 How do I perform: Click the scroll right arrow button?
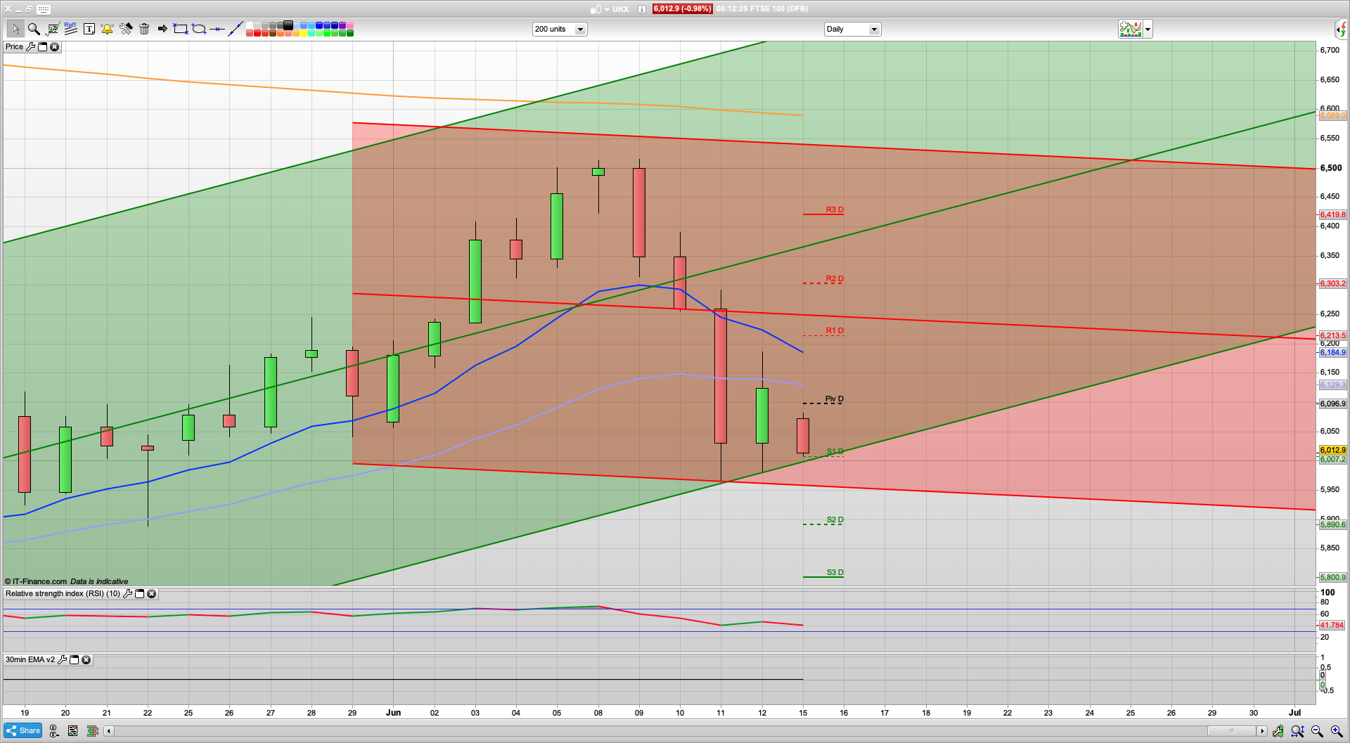[1262, 731]
